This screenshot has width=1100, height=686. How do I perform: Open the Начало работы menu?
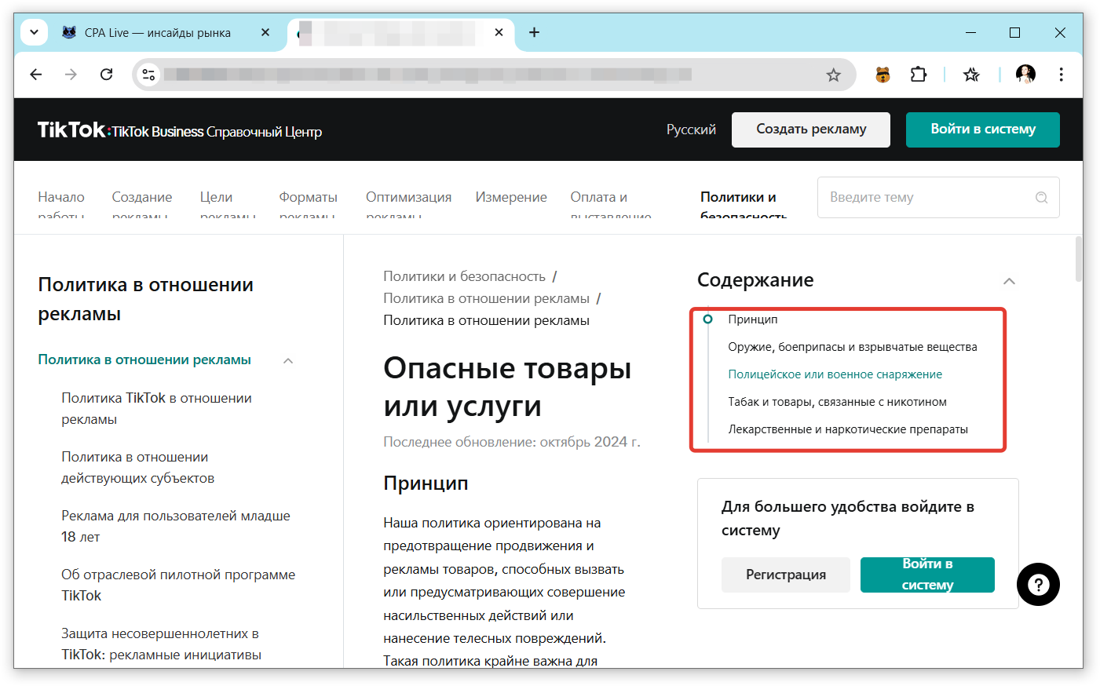pyautogui.click(x=61, y=206)
